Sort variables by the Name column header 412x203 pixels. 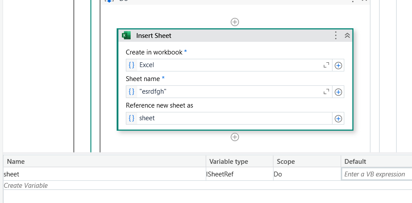tap(16, 162)
